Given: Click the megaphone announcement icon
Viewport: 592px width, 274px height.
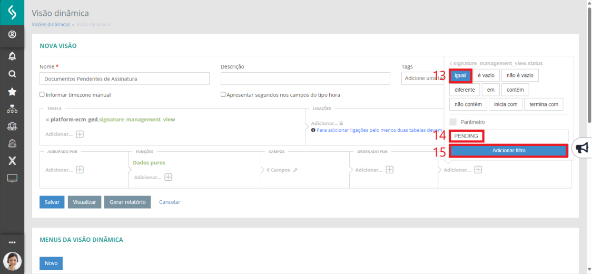Looking at the screenshot, I should tap(582, 149).
